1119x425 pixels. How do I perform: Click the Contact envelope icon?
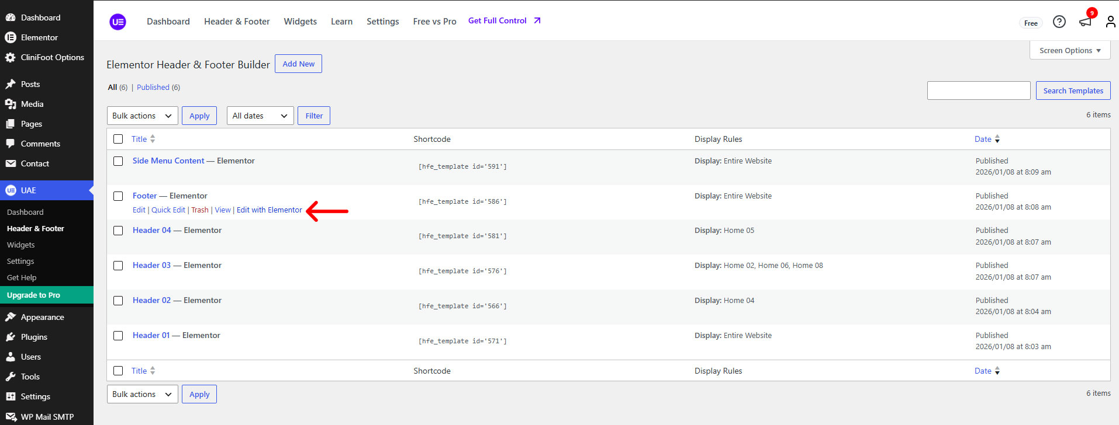[x=11, y=163]
